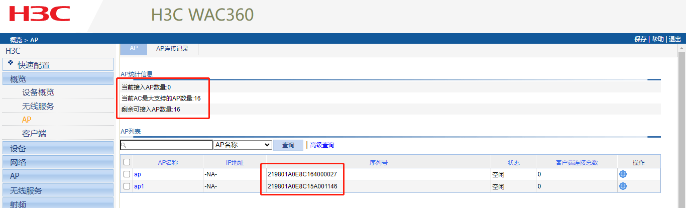The width and height of the screenshot is (686, 208).
Task: Open 快速配置 in the sidebar
Action: [x=58, y=64]
